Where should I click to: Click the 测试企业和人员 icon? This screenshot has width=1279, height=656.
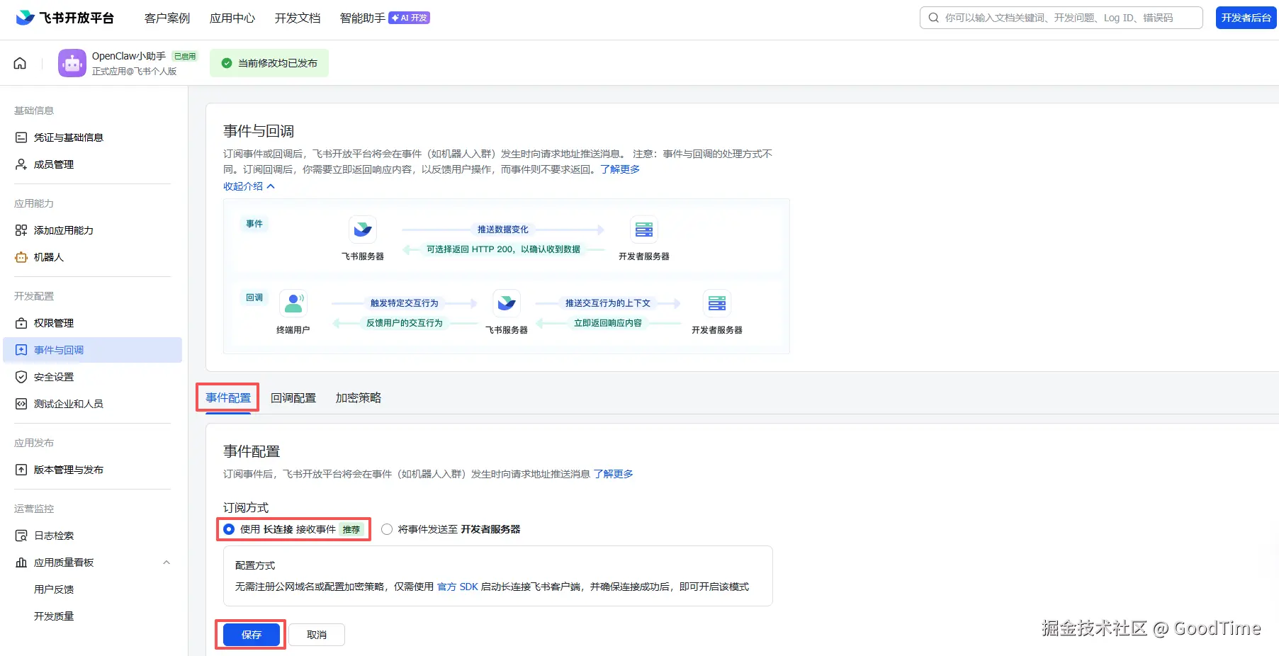pos(21,404)
